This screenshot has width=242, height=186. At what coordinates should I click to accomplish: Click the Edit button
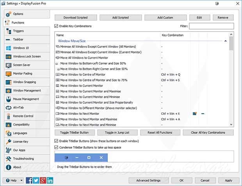click(x=199, y=18)
